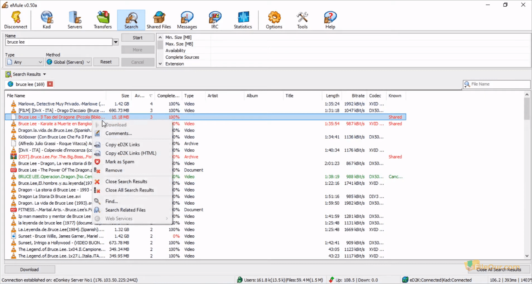
Task: Click the Find magnifier icon in menu
Action: [x=97, y=201]
